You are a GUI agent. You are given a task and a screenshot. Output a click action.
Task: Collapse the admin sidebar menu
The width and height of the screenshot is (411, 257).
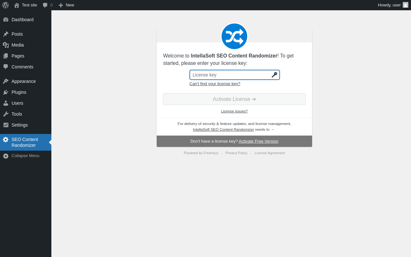pos(26,156)
